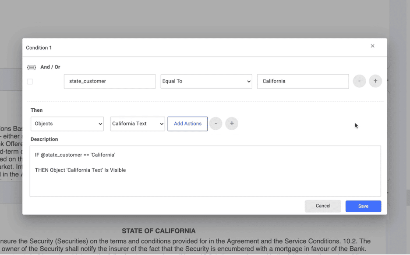Add a new condition row with plus
The width and height of the screenshot is (410, 255).
pyautogui.click(x=375, y=81)
